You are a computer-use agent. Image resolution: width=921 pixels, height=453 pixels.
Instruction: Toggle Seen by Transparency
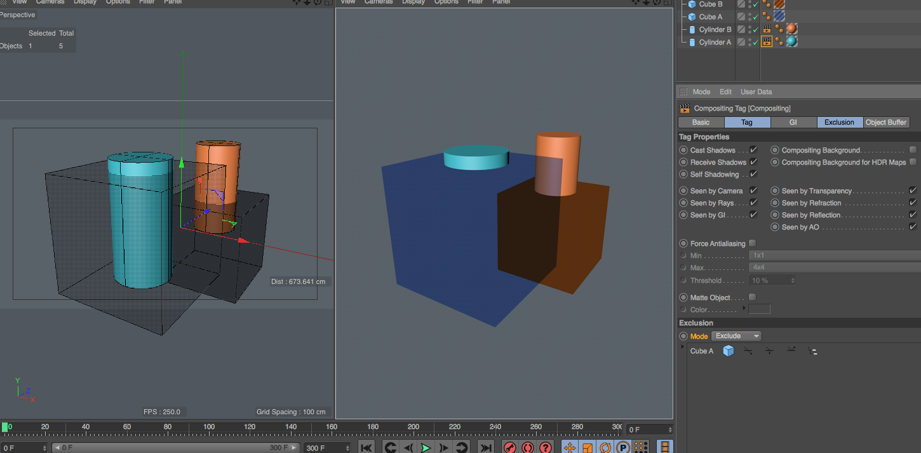[913, 191]
